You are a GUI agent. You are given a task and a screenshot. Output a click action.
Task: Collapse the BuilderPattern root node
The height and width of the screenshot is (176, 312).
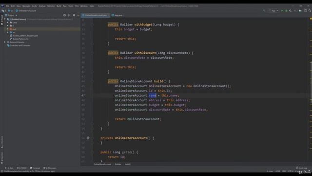pyautogui.click(x=5, y=20)
